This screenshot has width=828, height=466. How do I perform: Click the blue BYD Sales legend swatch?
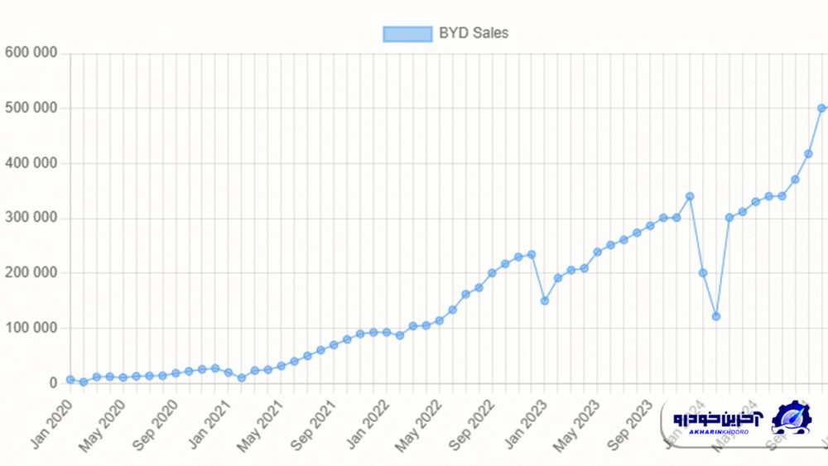pos(407,33)
